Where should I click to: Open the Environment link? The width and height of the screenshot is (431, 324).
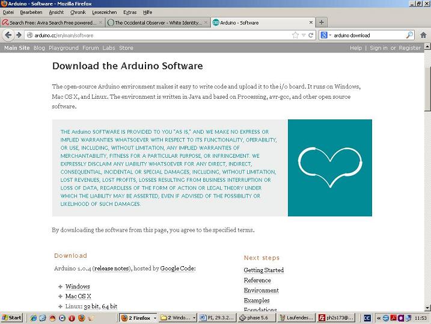[261, 291]
